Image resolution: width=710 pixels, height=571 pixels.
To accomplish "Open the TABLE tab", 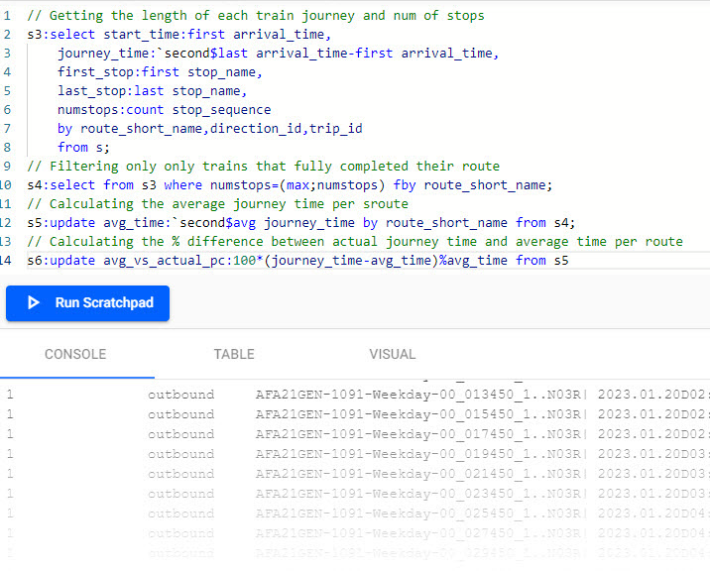I will [234, 354].
